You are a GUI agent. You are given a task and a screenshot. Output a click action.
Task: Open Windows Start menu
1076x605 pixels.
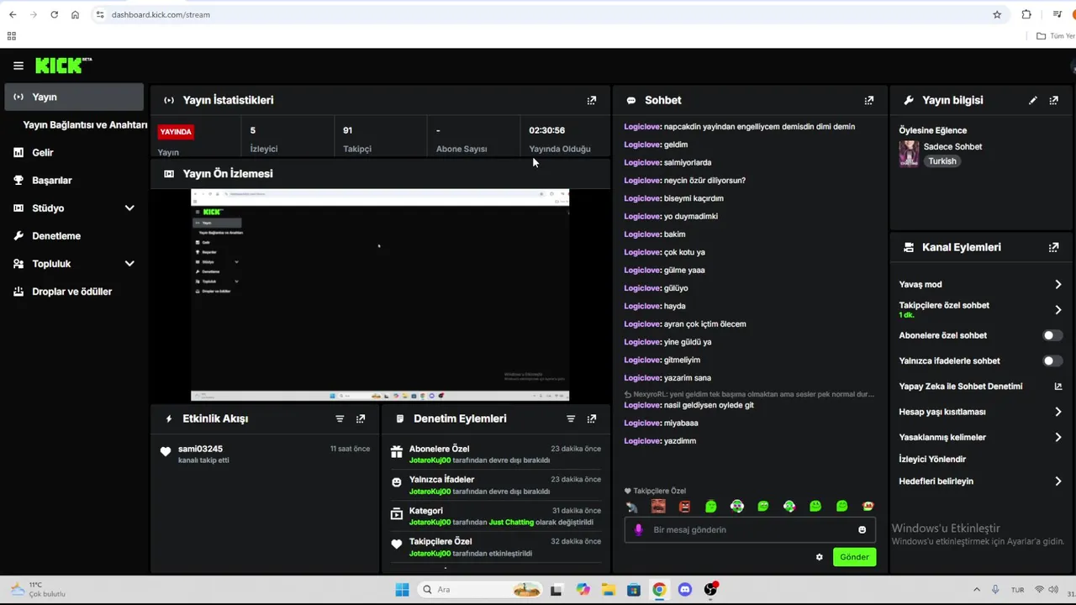[x=402, y=590]
